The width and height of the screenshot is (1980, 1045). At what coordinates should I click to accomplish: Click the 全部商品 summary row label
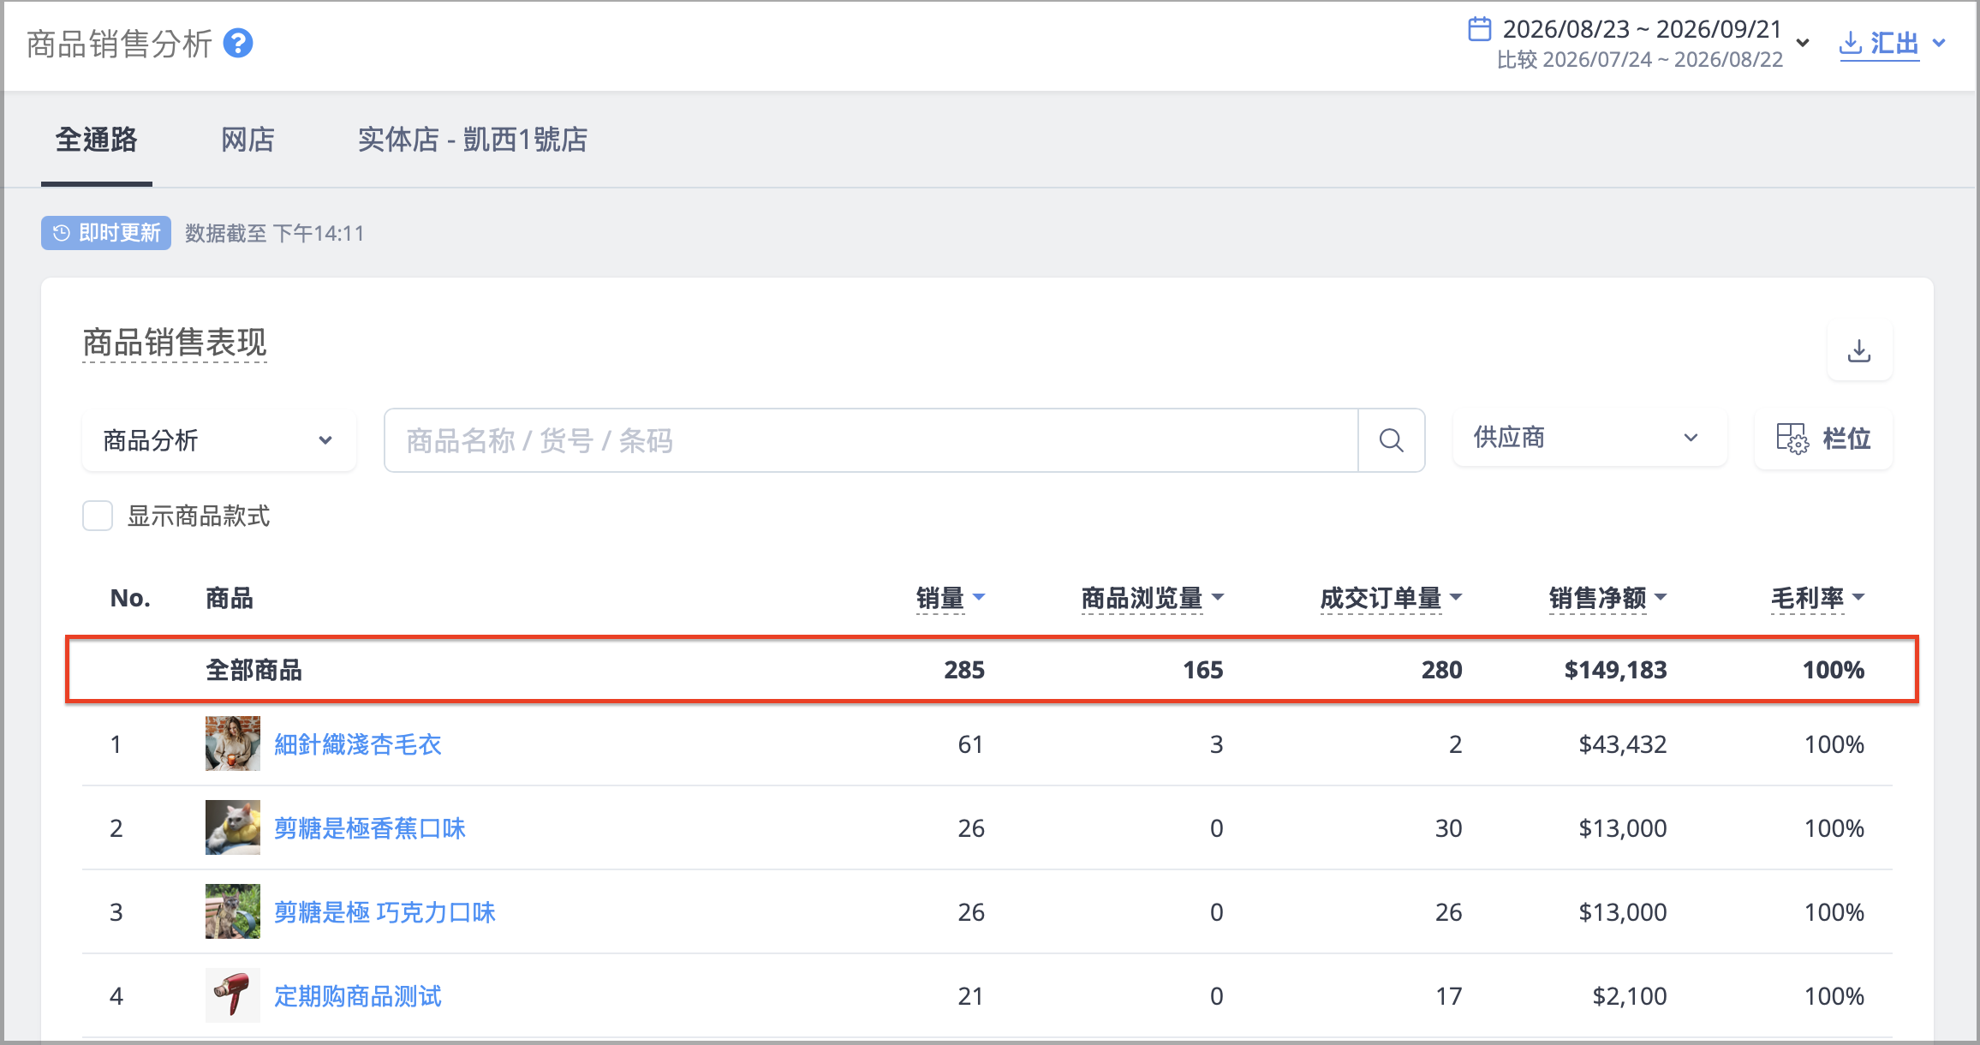(254, 670)
